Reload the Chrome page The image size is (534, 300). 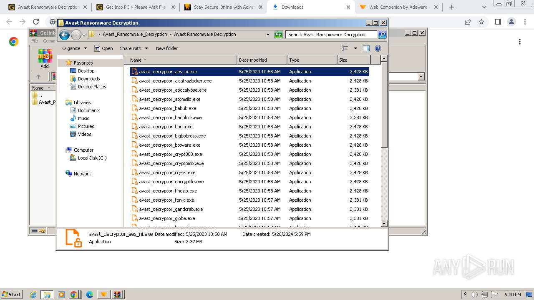click(36, 22)
